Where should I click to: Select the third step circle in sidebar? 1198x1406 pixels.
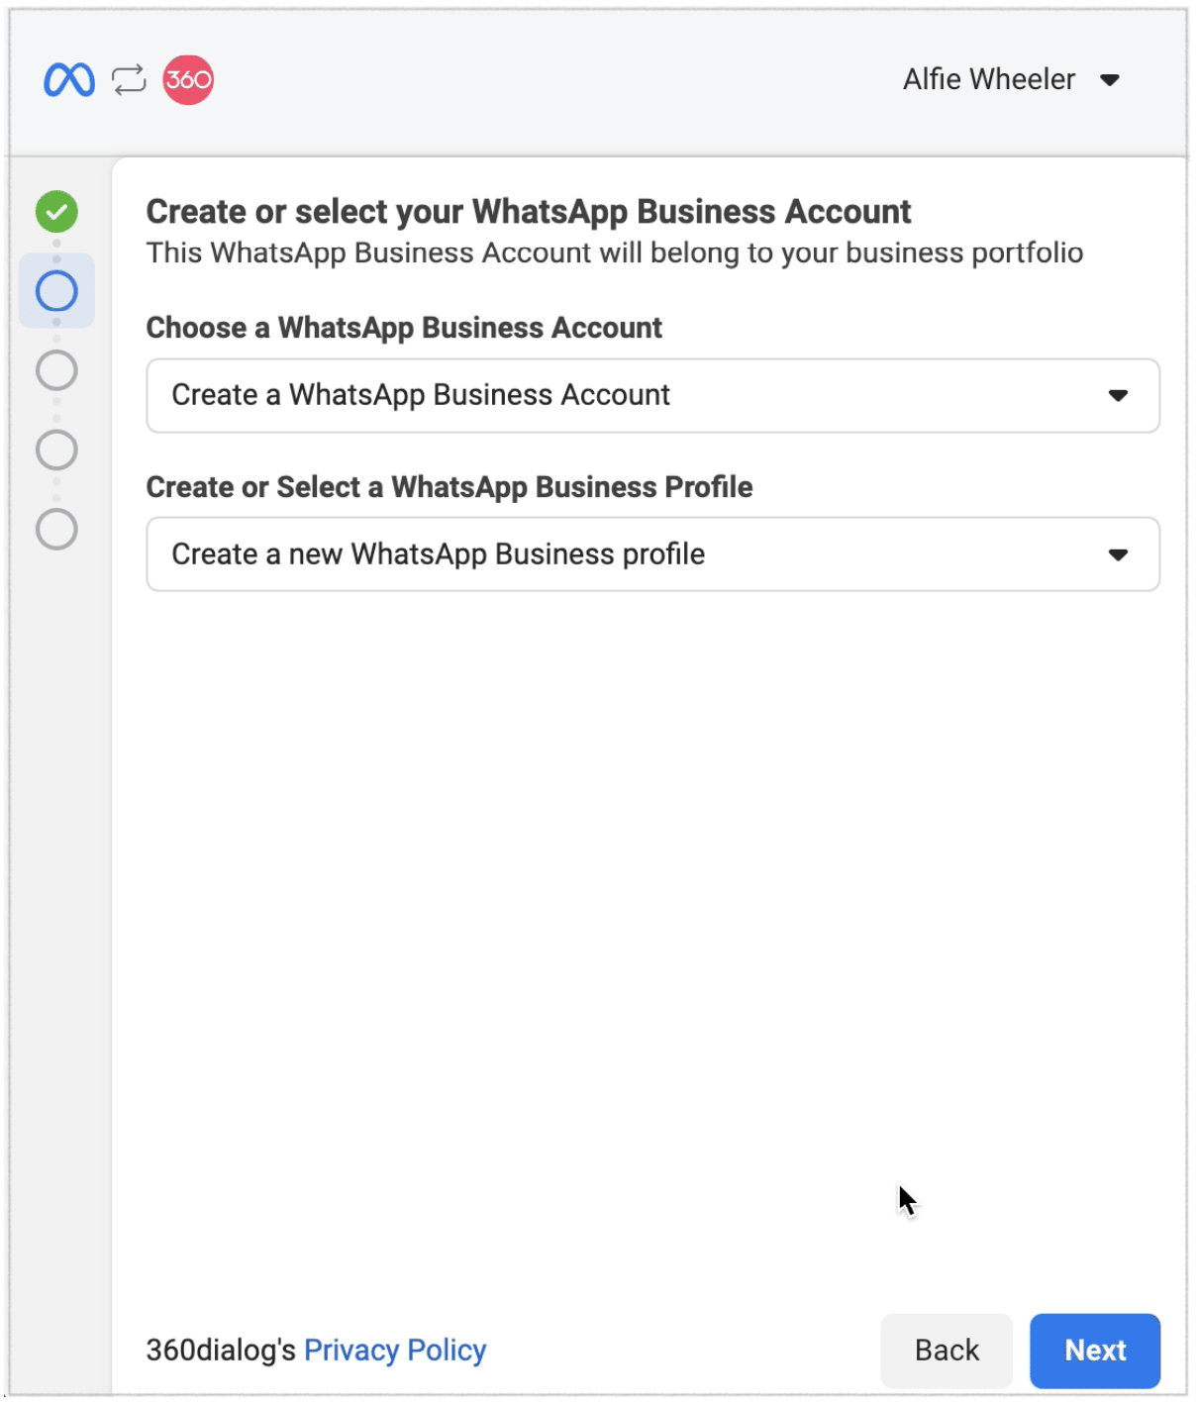tap(56, 370)
